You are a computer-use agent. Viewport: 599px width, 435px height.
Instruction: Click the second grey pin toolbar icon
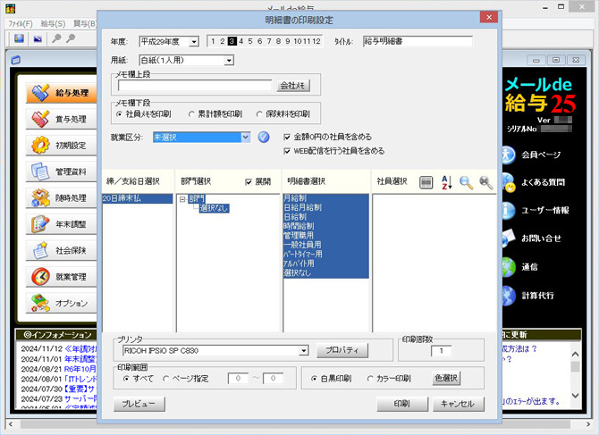tap(71, 38)
